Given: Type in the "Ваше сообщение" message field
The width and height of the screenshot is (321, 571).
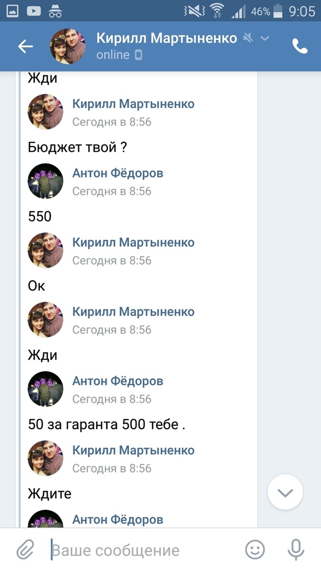Looking at the screenshot, I should pos(143,550).
